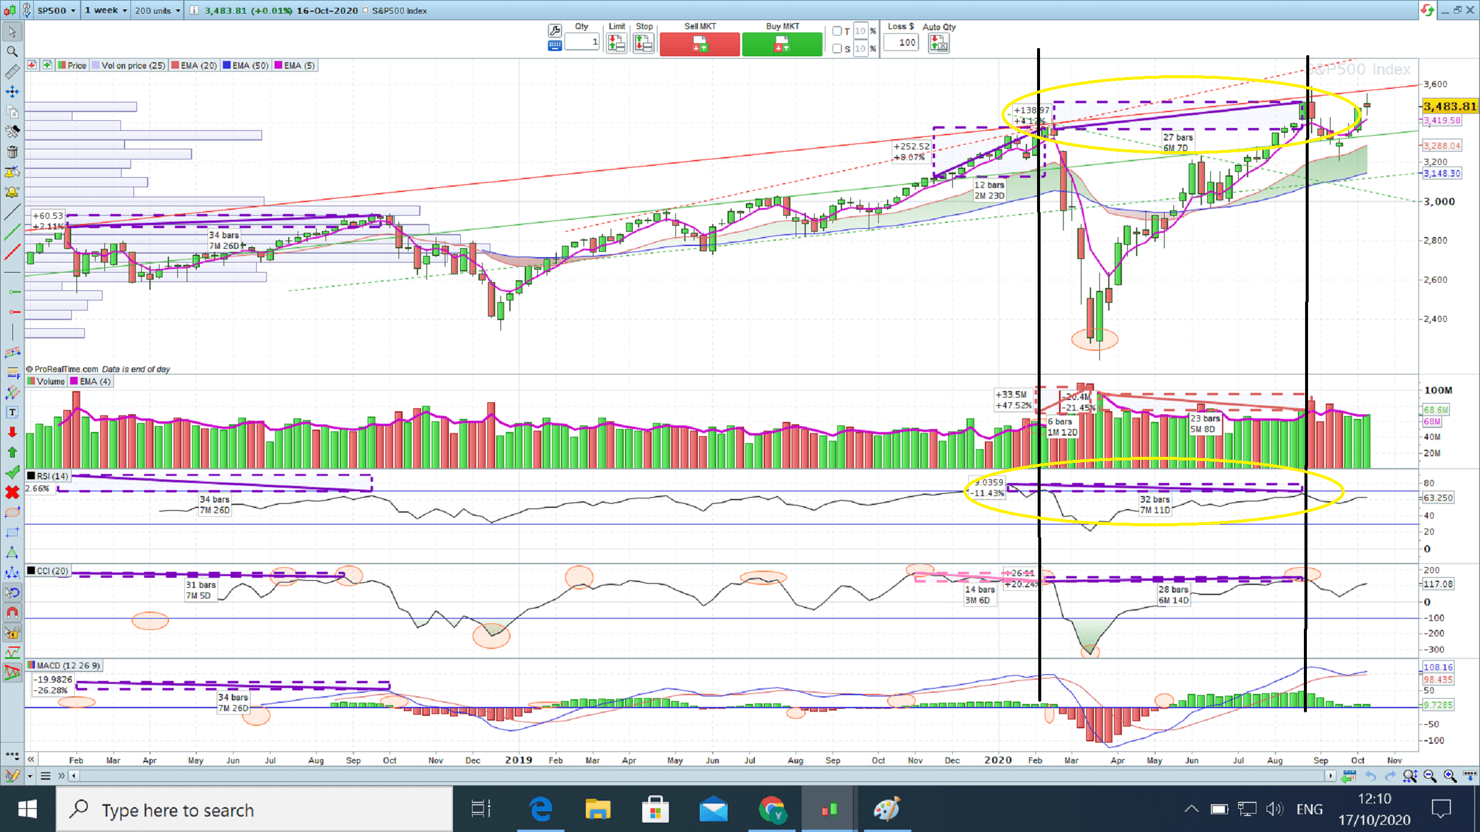Toggle the EMA (50) indicator legend

point(245,65)
